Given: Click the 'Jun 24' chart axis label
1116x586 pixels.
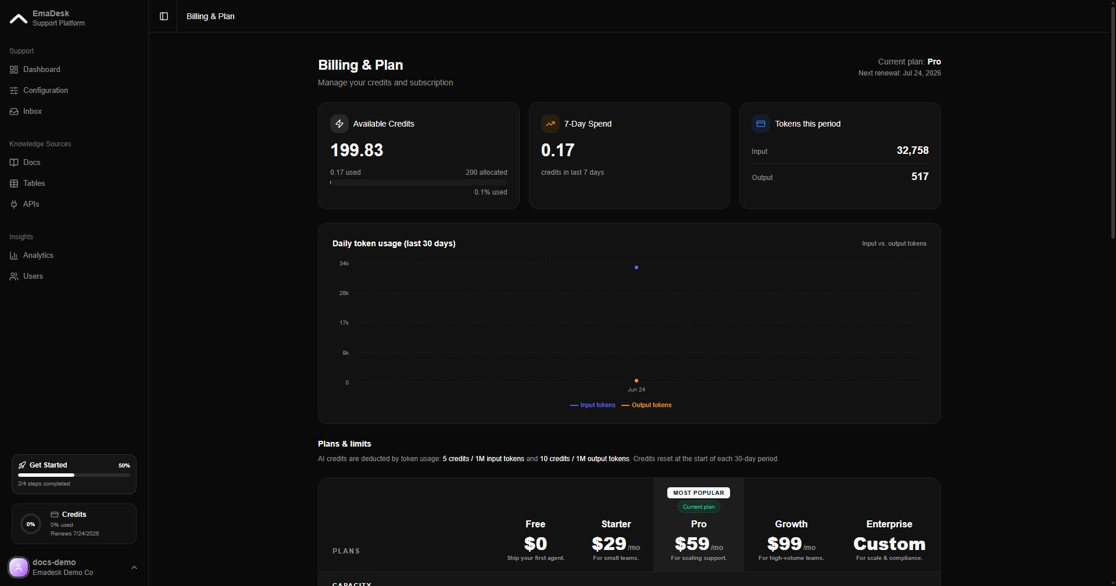Looking at the screenshot, I should [636, 390].
